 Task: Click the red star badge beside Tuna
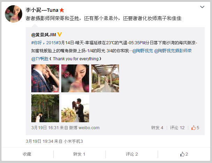62,10
